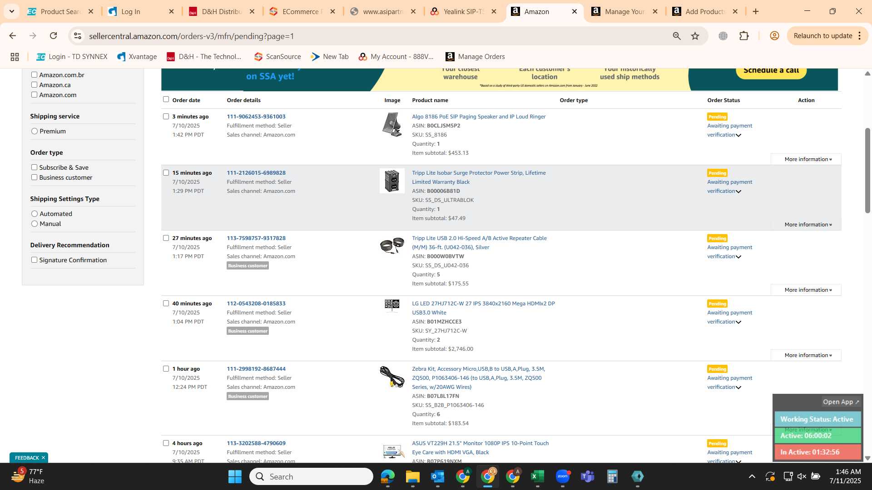Close the FEEDBACK tab with its X
Image resolution: width=872 pixels, height=490 pixels.
coord(44,457)
